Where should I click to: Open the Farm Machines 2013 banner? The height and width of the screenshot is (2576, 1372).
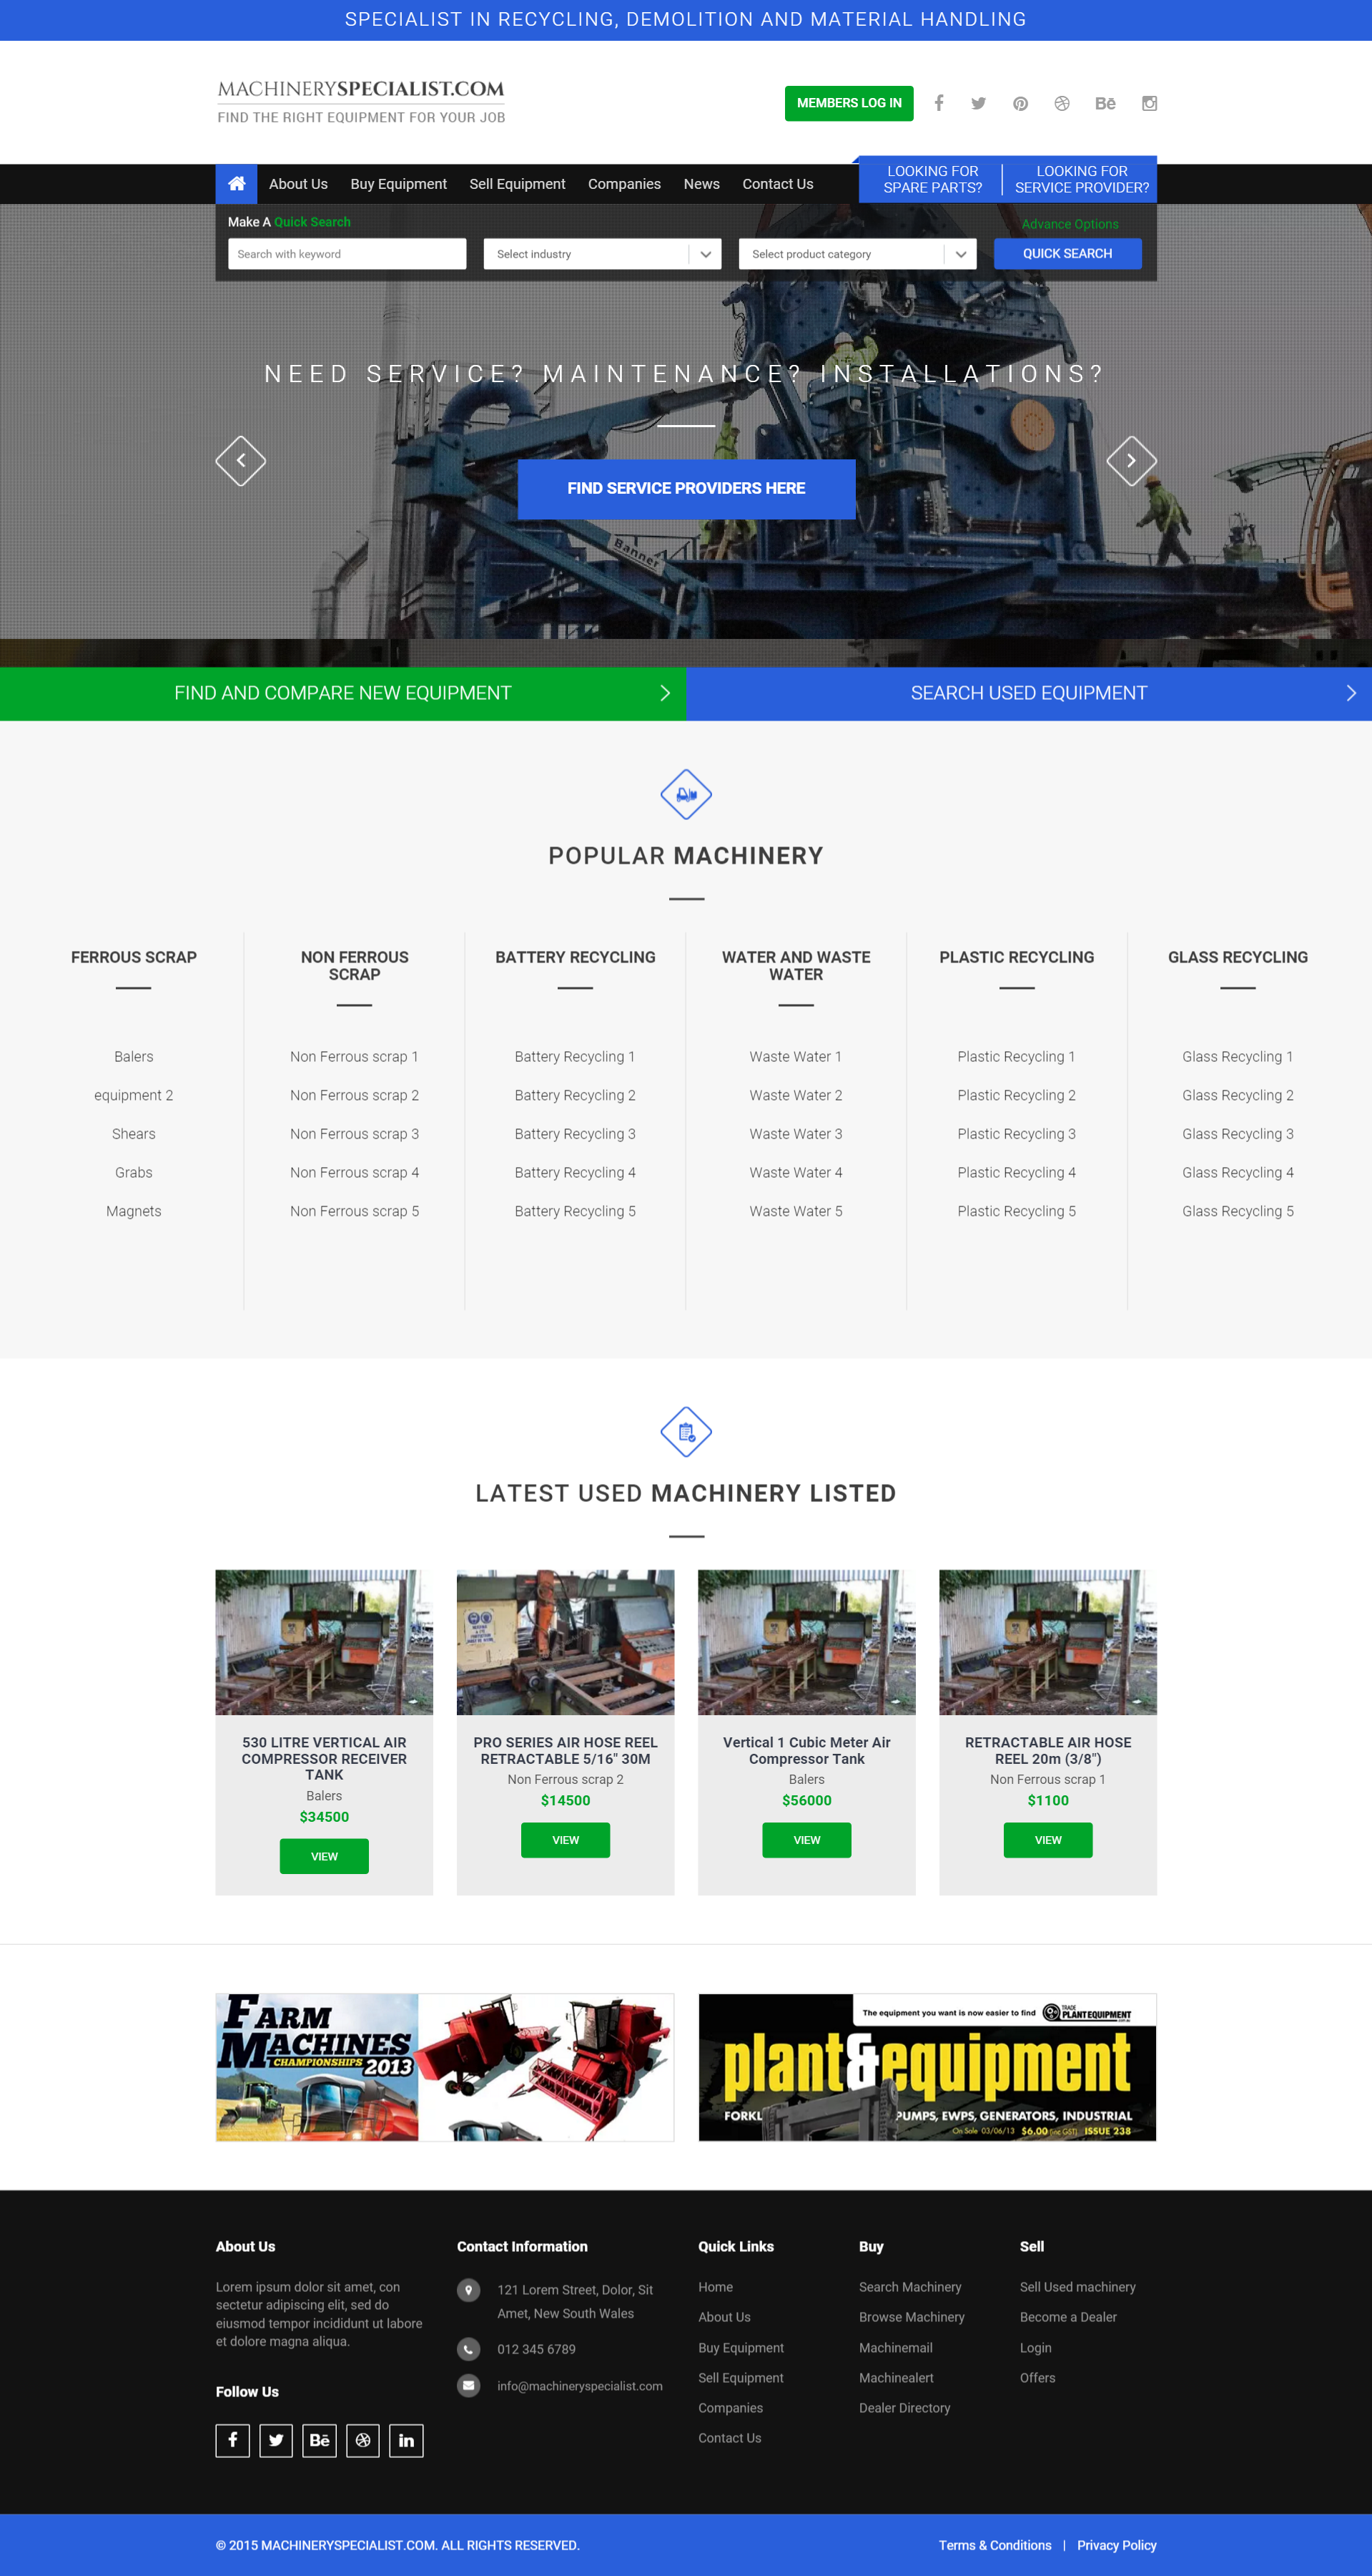click(445, 2067)
